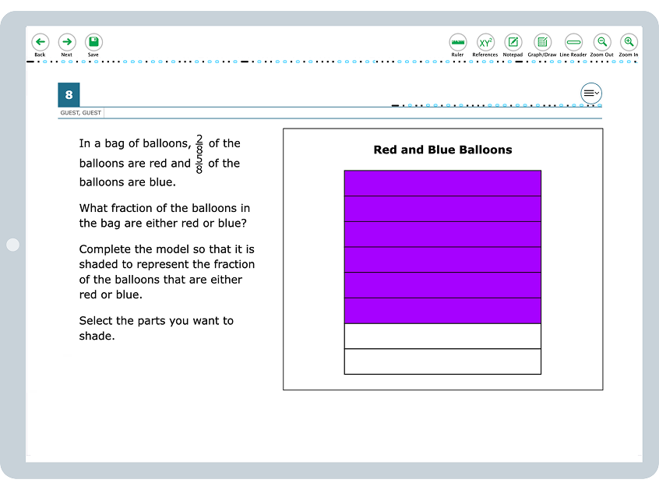Activate the Line Reader tool

(573, 42)
